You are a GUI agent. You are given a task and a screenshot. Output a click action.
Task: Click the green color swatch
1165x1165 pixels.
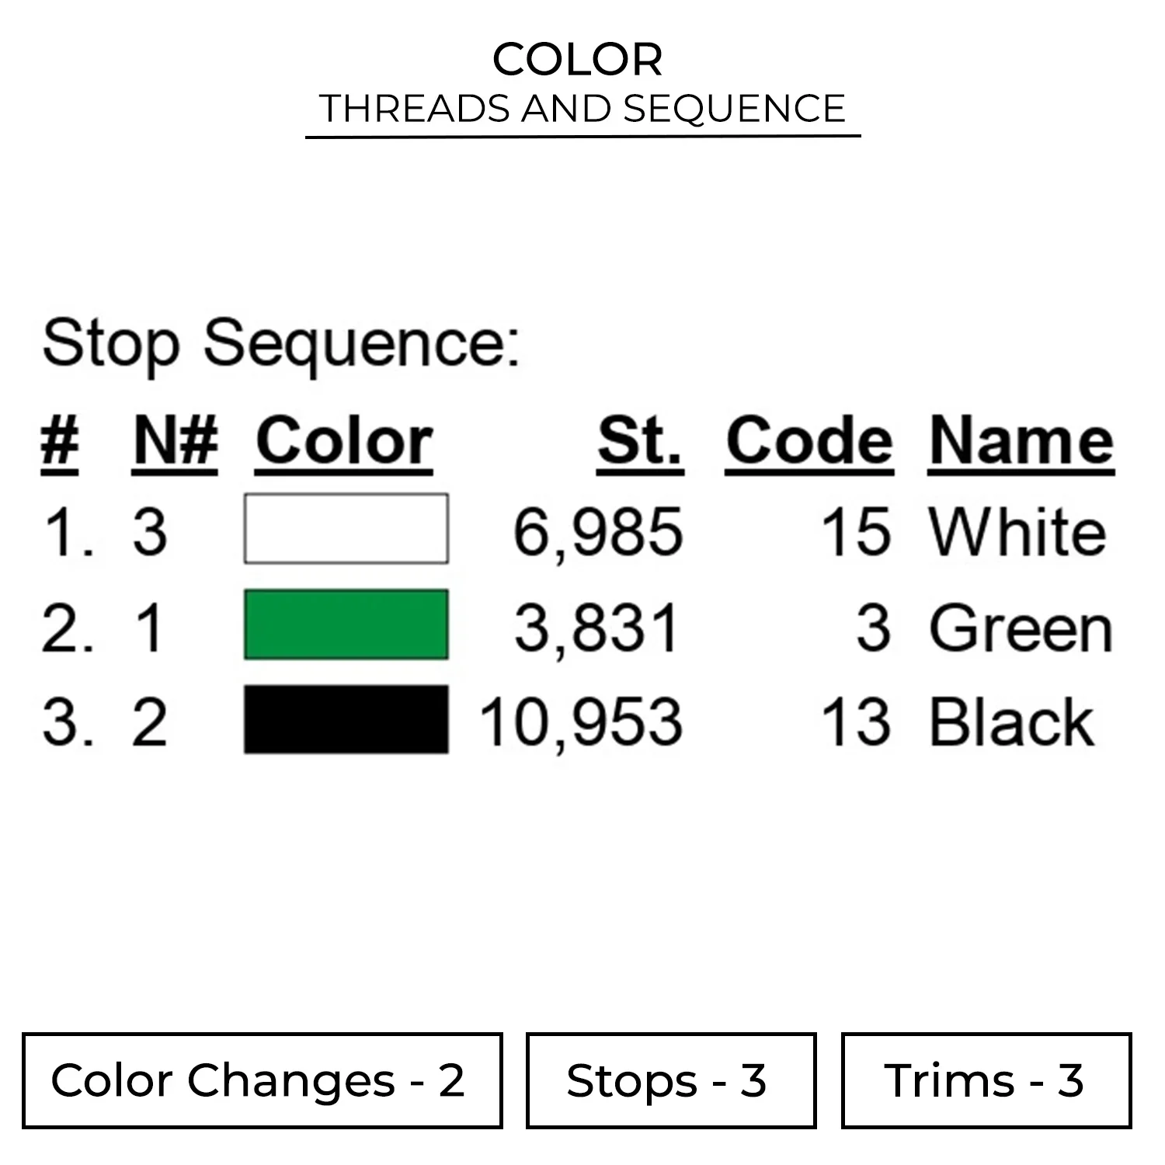pyautogui.click(x=346, y=624)
